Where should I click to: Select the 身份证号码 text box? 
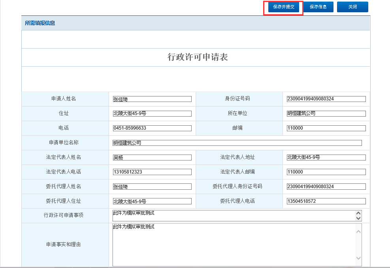(x=326, y=99)
